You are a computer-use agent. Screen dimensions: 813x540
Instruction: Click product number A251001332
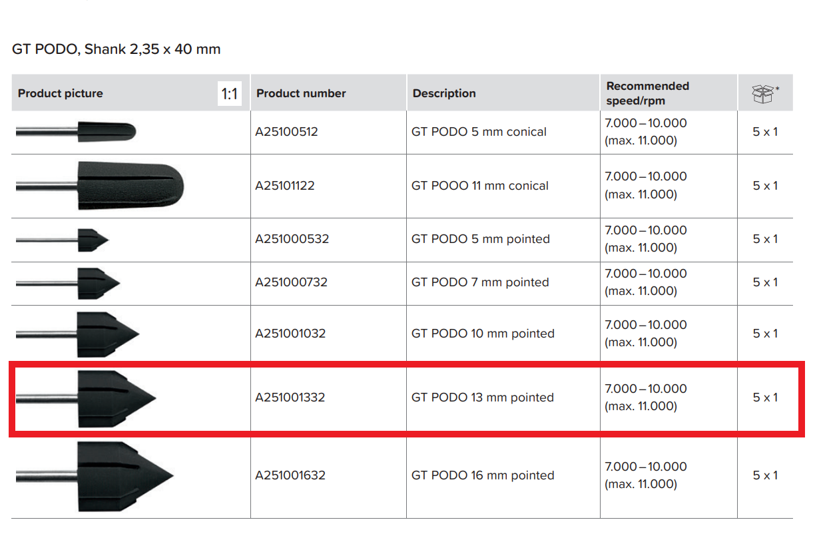coord(290,398)
